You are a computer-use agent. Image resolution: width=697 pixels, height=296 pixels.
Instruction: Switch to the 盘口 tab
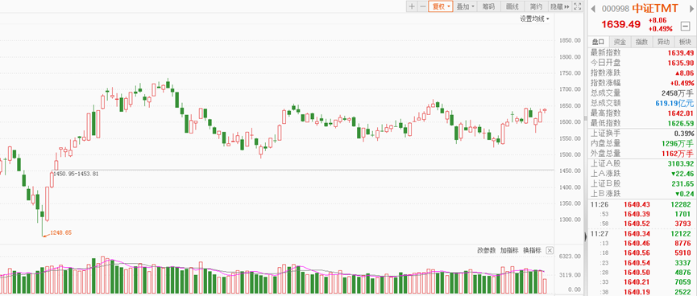(x=599, y=42)
